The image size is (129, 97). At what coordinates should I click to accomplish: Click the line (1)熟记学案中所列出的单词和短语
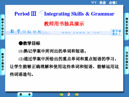coord(52,51)
